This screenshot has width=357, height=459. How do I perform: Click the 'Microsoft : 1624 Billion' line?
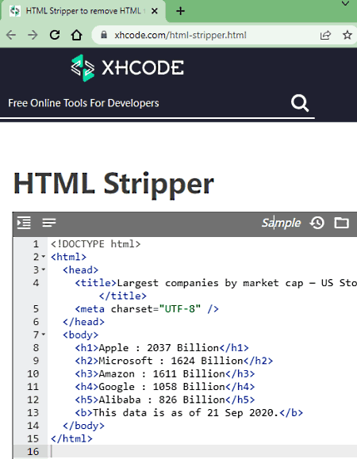[x=174, y=361]
